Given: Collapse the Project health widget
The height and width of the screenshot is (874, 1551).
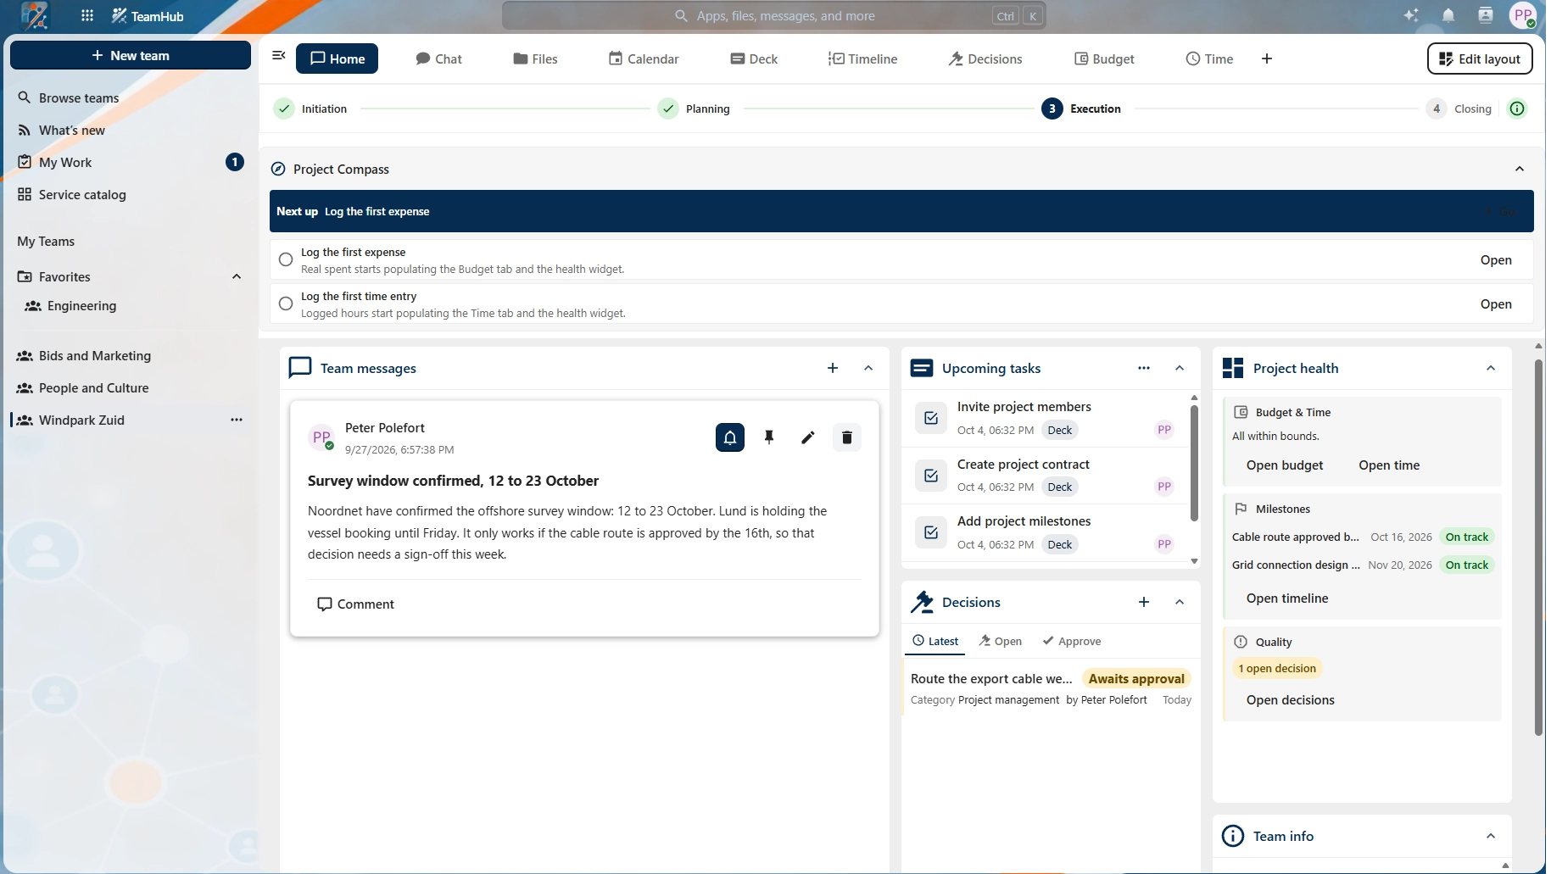Looking at the screenshot, I should point(1491,368).
